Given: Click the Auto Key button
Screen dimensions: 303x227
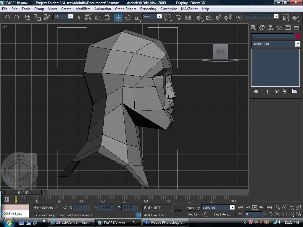Looking at the screenshot, I should pyautogui.click(x=193, y=208).
